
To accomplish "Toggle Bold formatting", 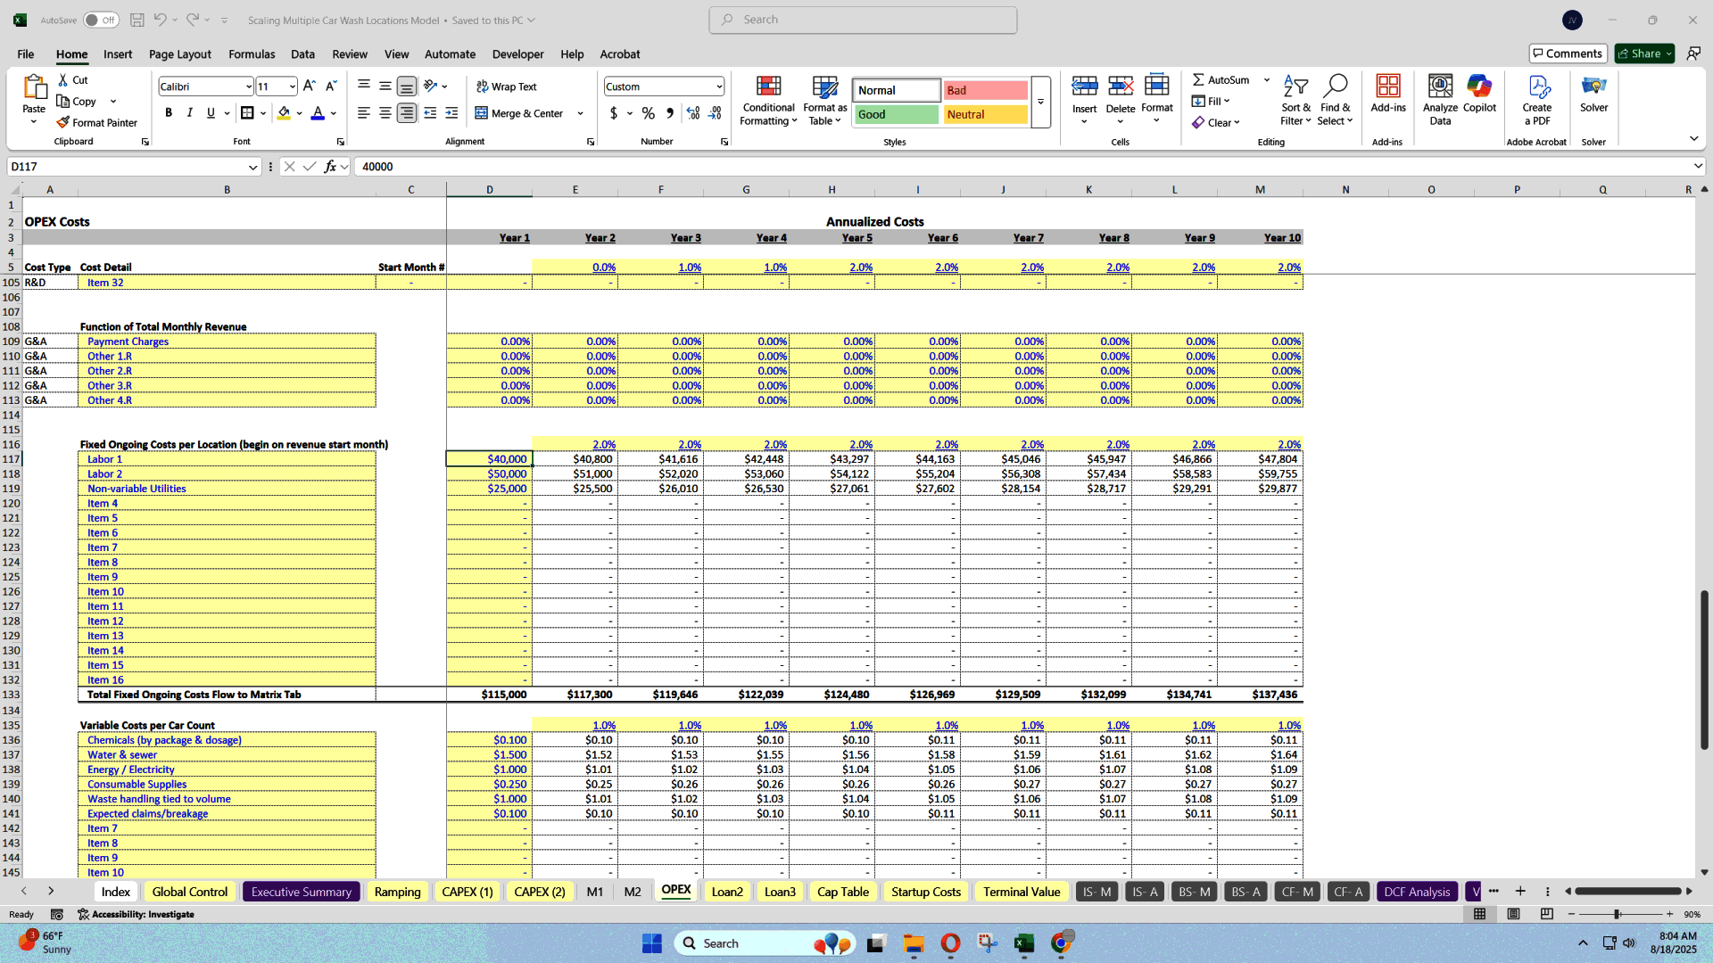I will [x=169, y=113].
